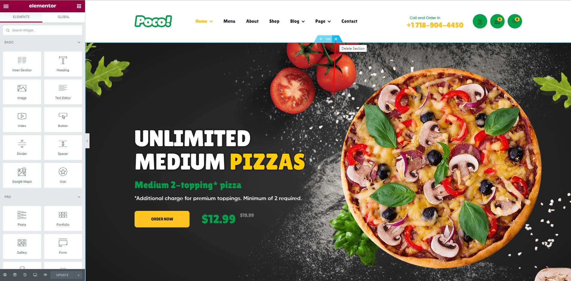Click the Delete Section cross icon
Image resolution: width=571 pixels, height=281 pixels.
(336, 39)
